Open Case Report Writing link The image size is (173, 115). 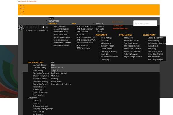coord(109,51)
